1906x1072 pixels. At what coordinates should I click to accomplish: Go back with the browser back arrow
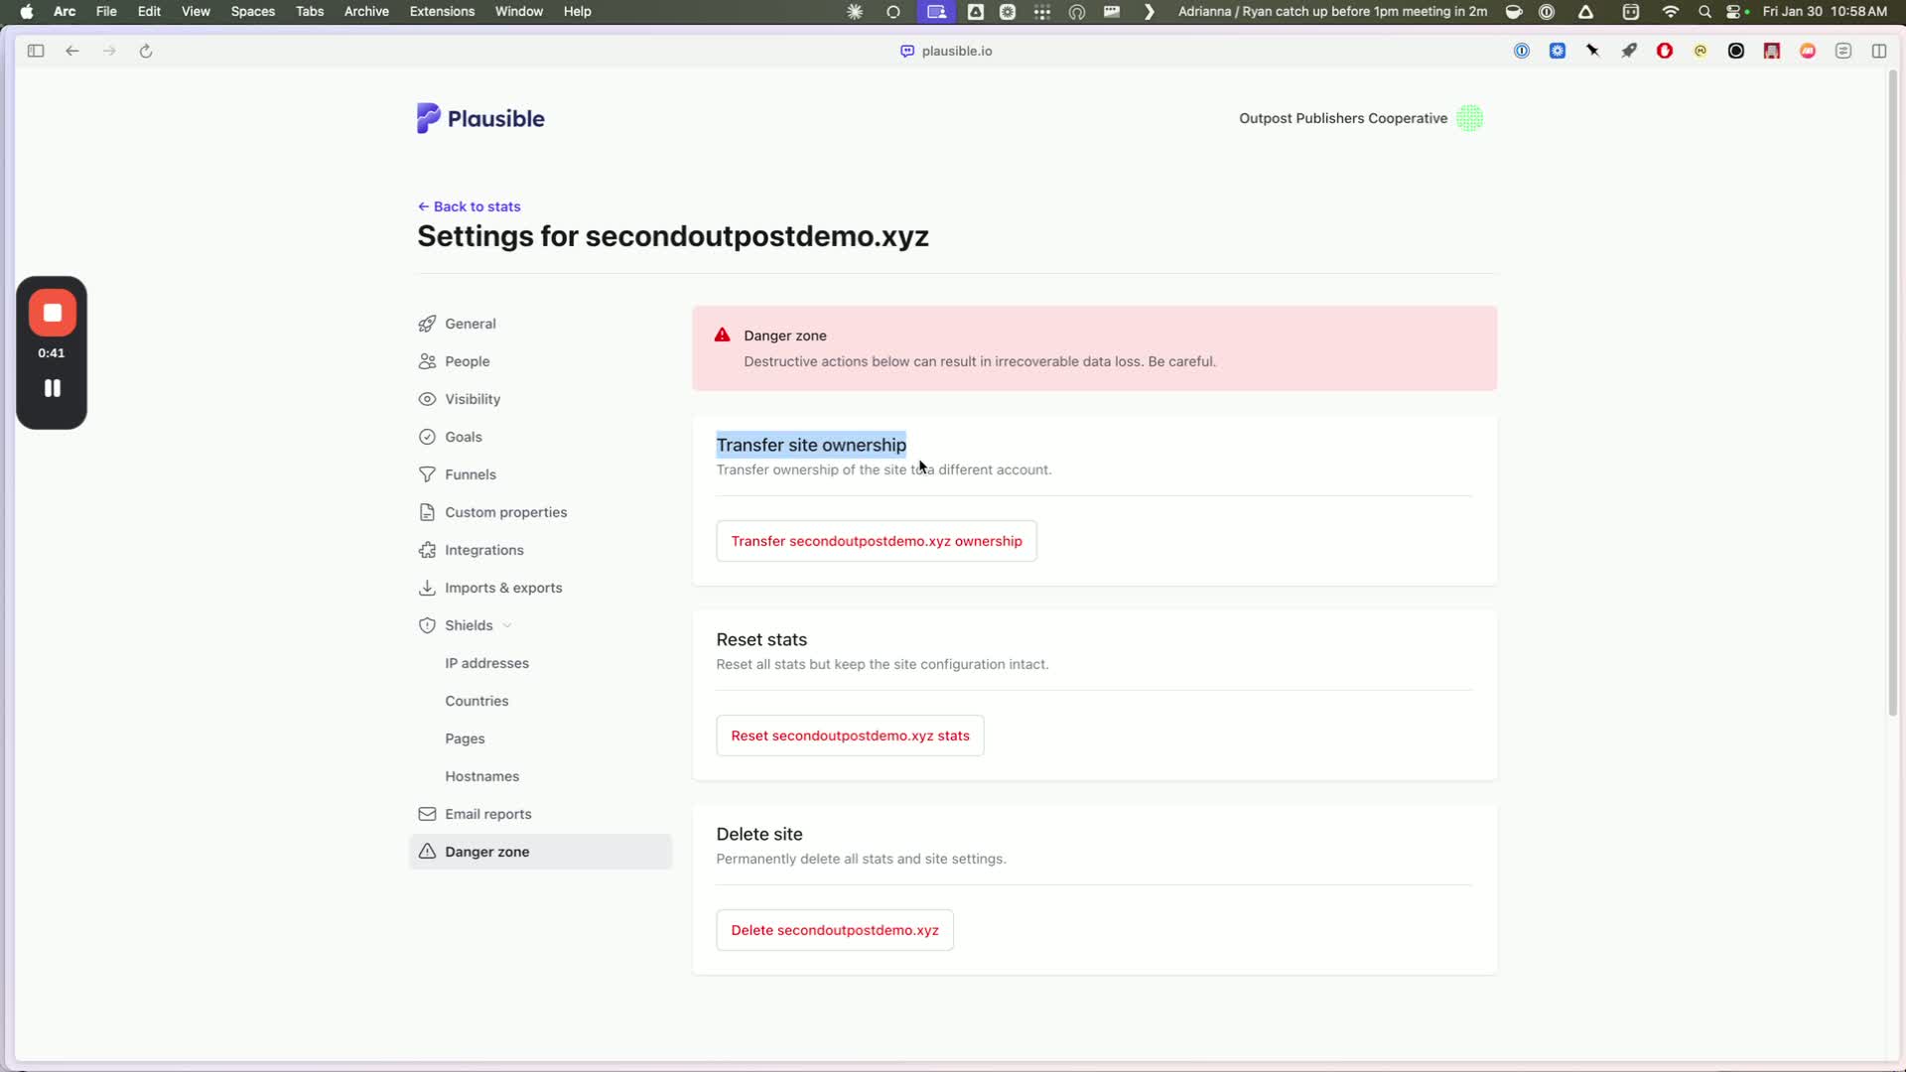72,51
